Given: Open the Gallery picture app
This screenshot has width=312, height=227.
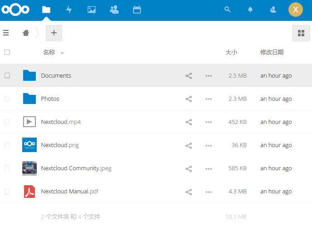Looking at the screenshot, I should [92, 10].
